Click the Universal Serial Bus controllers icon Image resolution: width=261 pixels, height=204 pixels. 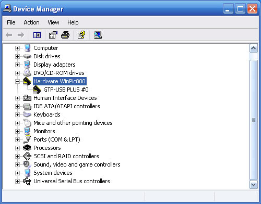[27, 181]
